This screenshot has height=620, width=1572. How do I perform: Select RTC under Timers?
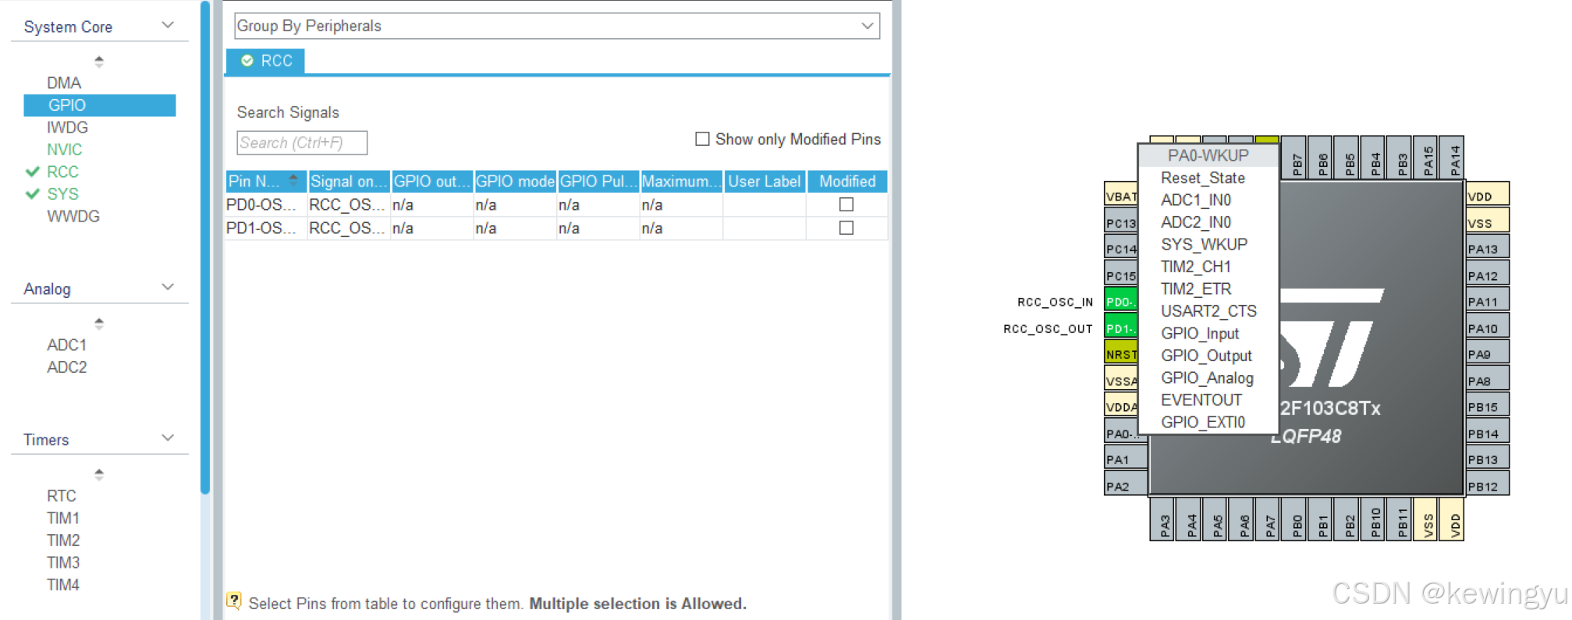click(x=62, y=496)
